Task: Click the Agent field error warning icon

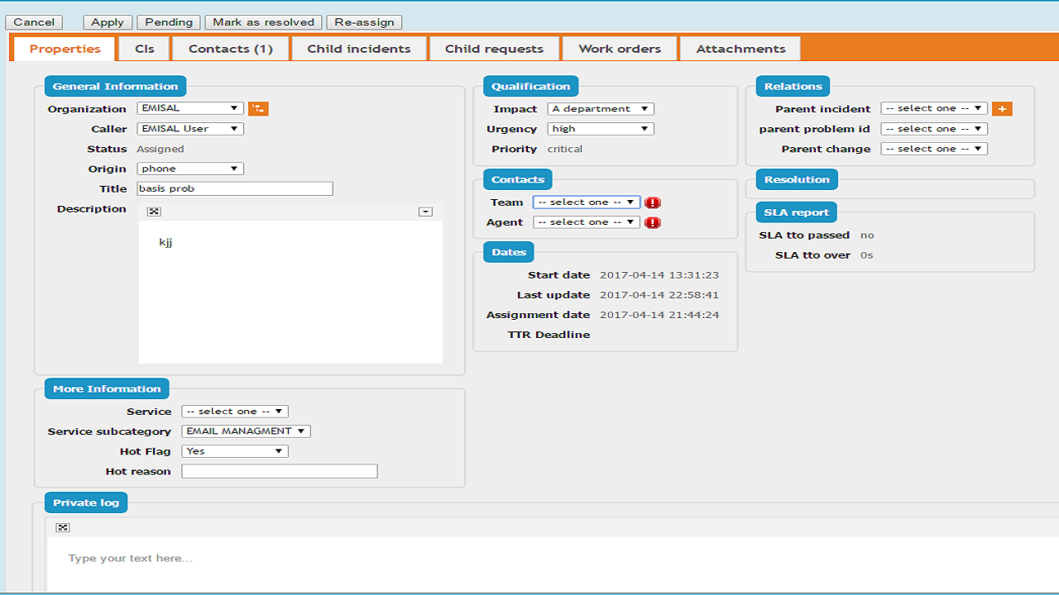Action: click(x=653, y=222)
